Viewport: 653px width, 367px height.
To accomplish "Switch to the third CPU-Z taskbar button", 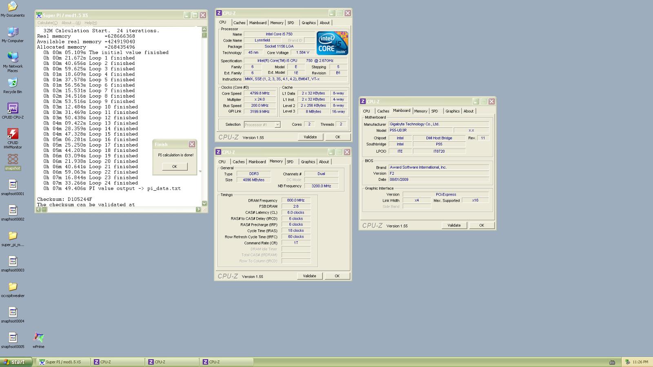I will (226, 362).
